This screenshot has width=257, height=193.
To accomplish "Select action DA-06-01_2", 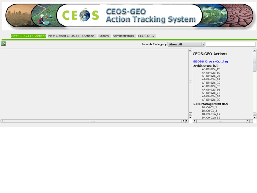I will pyautogui.click(x=210, y=107).
